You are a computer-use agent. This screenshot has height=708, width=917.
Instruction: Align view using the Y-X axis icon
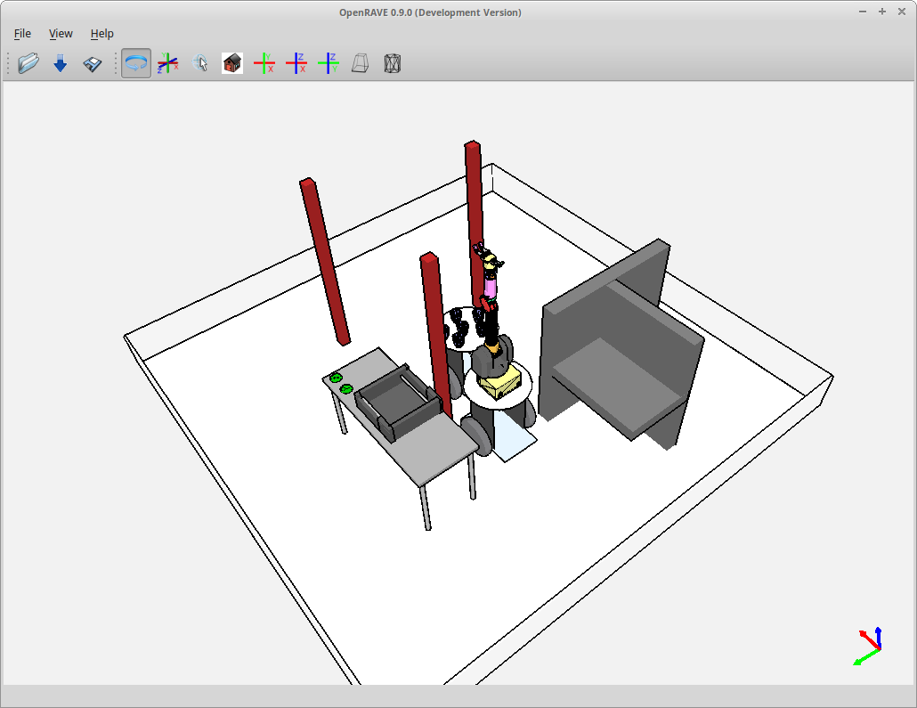pyautogui.click(x=264, y=62)
